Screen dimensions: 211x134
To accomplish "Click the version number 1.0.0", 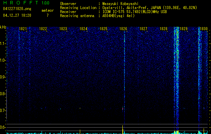I will 46,3.
